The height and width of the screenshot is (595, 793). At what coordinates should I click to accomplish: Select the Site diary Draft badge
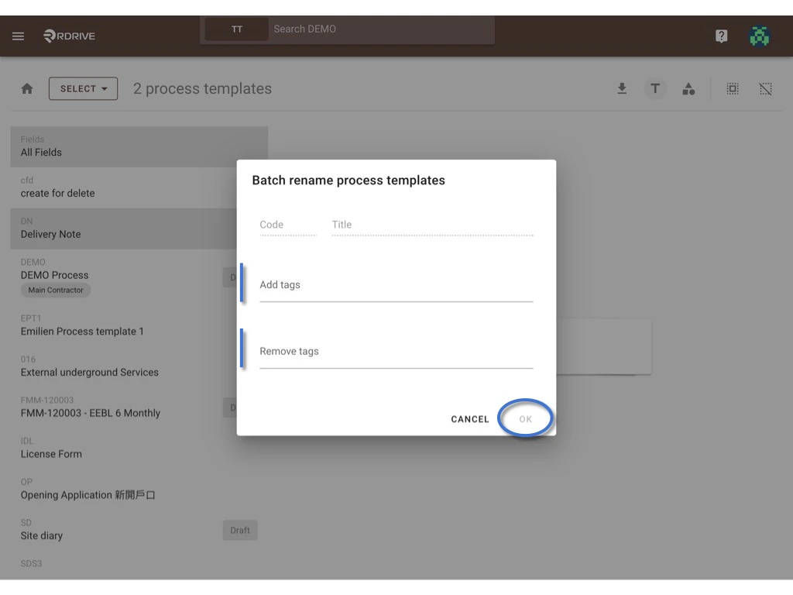point(240,530)
